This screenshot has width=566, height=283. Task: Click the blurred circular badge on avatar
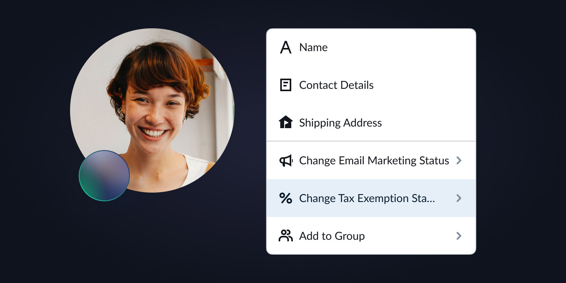[x=104, y=176]
